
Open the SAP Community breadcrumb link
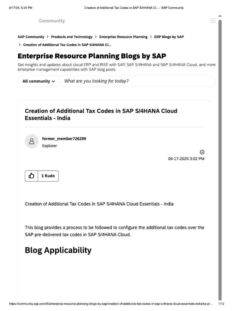click(x=31, y=37)
